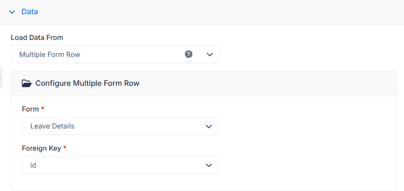Click the open folder icon
This screenshot has height=191, width=404.
click(x=27, y=83)
